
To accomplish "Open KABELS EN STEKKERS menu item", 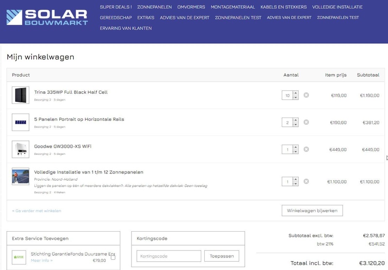I will click(x=284, y=7).
